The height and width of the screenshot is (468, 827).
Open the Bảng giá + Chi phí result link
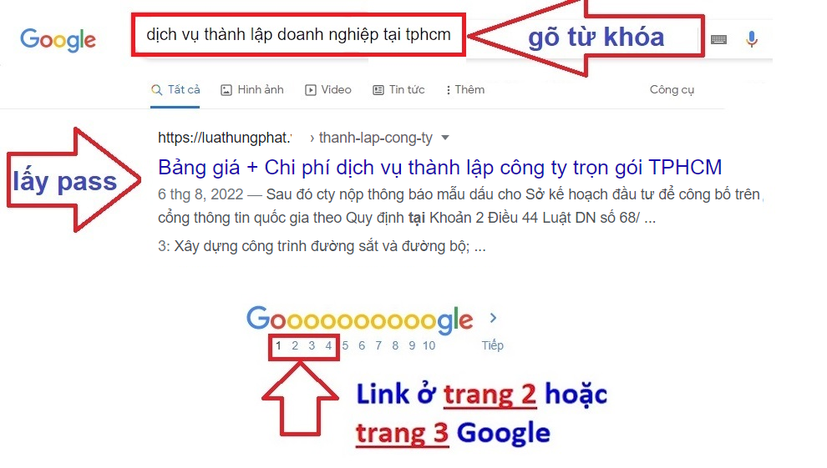[x=440, y=168]
